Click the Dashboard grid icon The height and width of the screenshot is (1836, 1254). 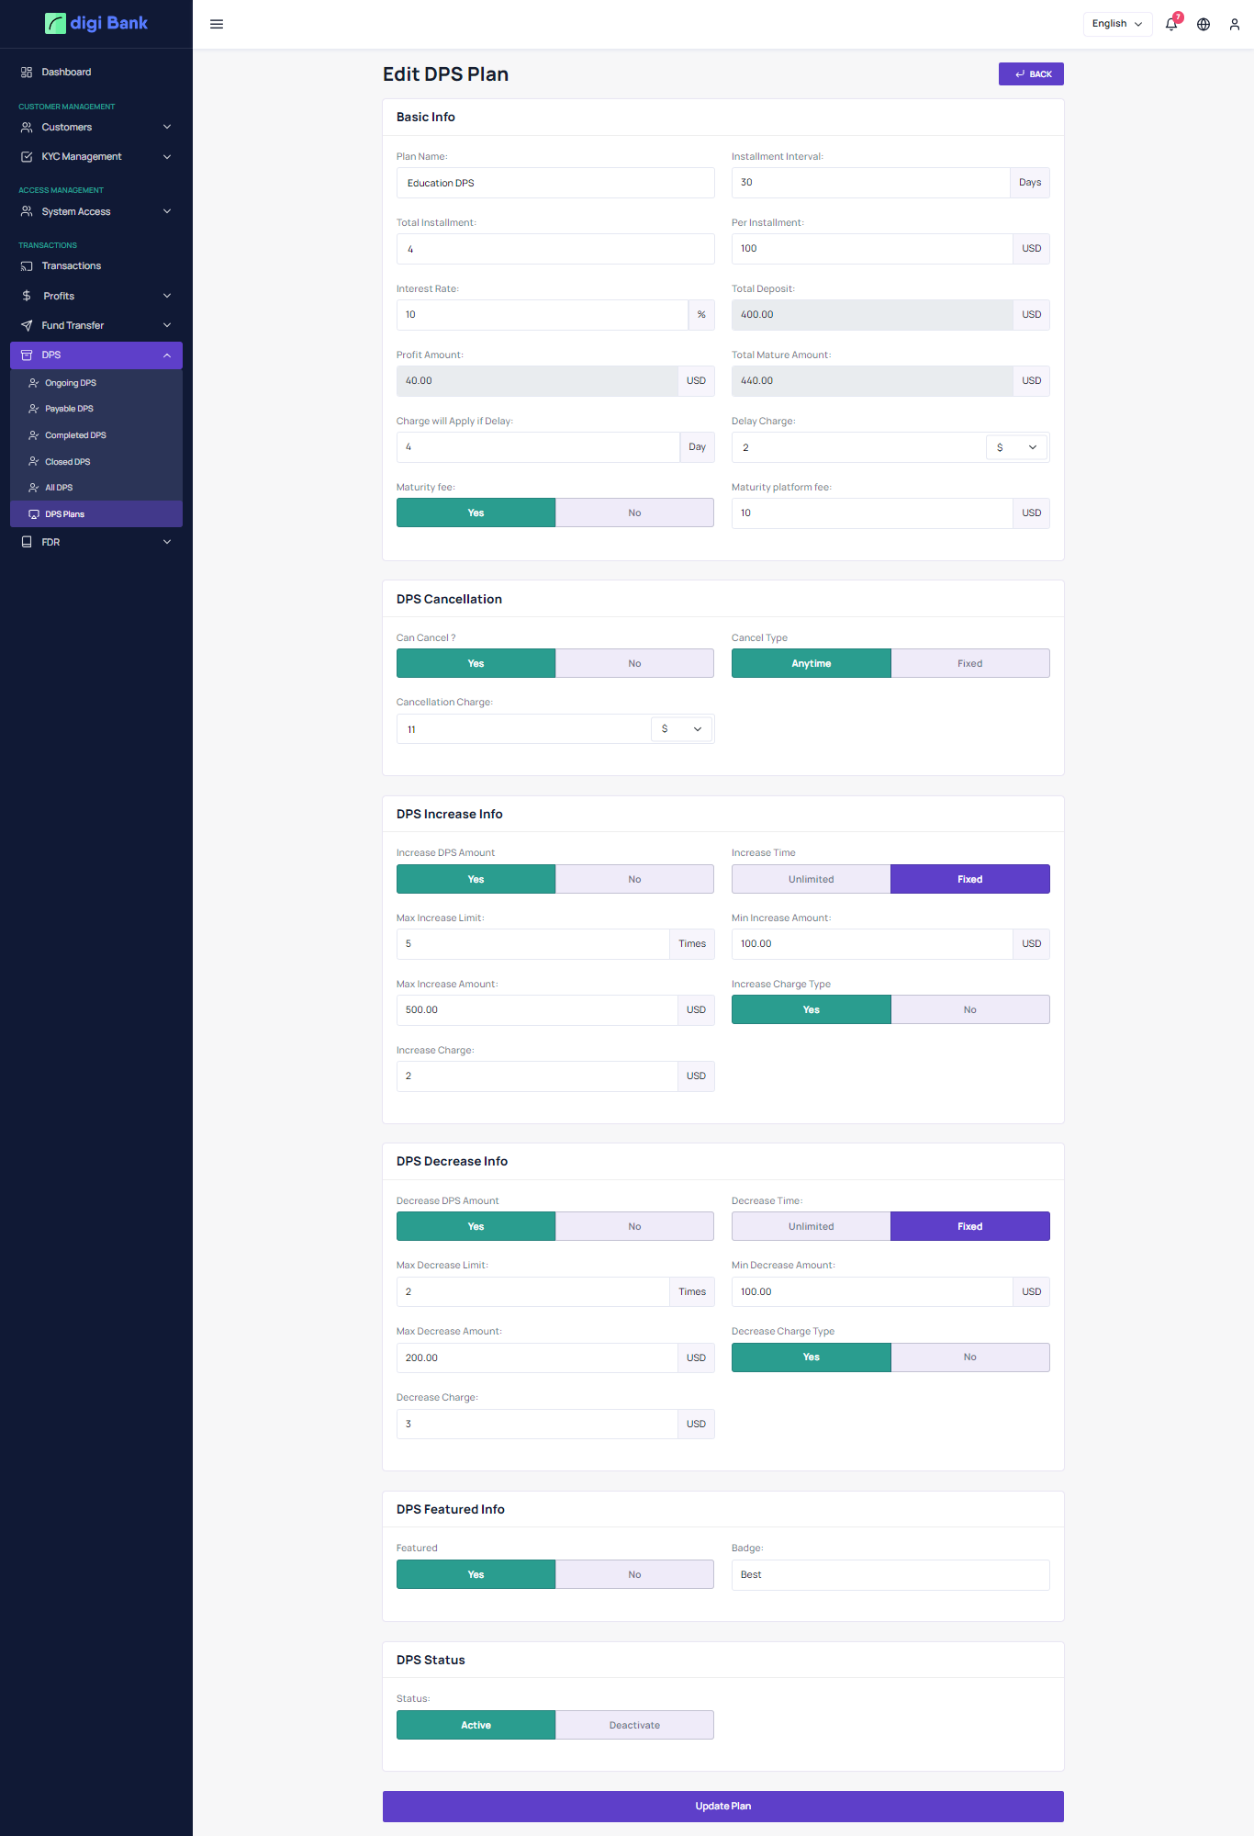pos(27,72)
